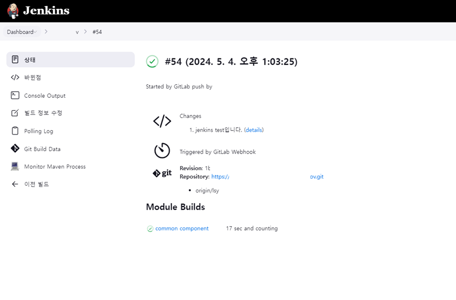Open the common component module build link
Viewport: 456px width, 300px height.
[x=182, y=228]
